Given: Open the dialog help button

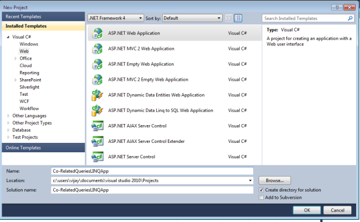Looking at the screenshot, I should pyautogui.click(x=337, y=7).
